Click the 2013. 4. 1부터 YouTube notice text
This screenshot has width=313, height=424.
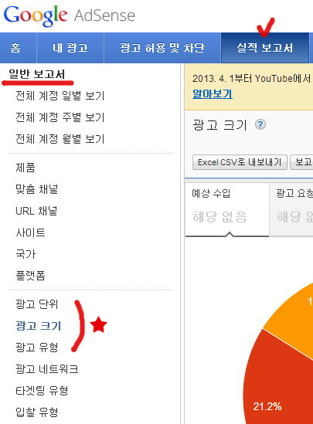pos(252,79)
